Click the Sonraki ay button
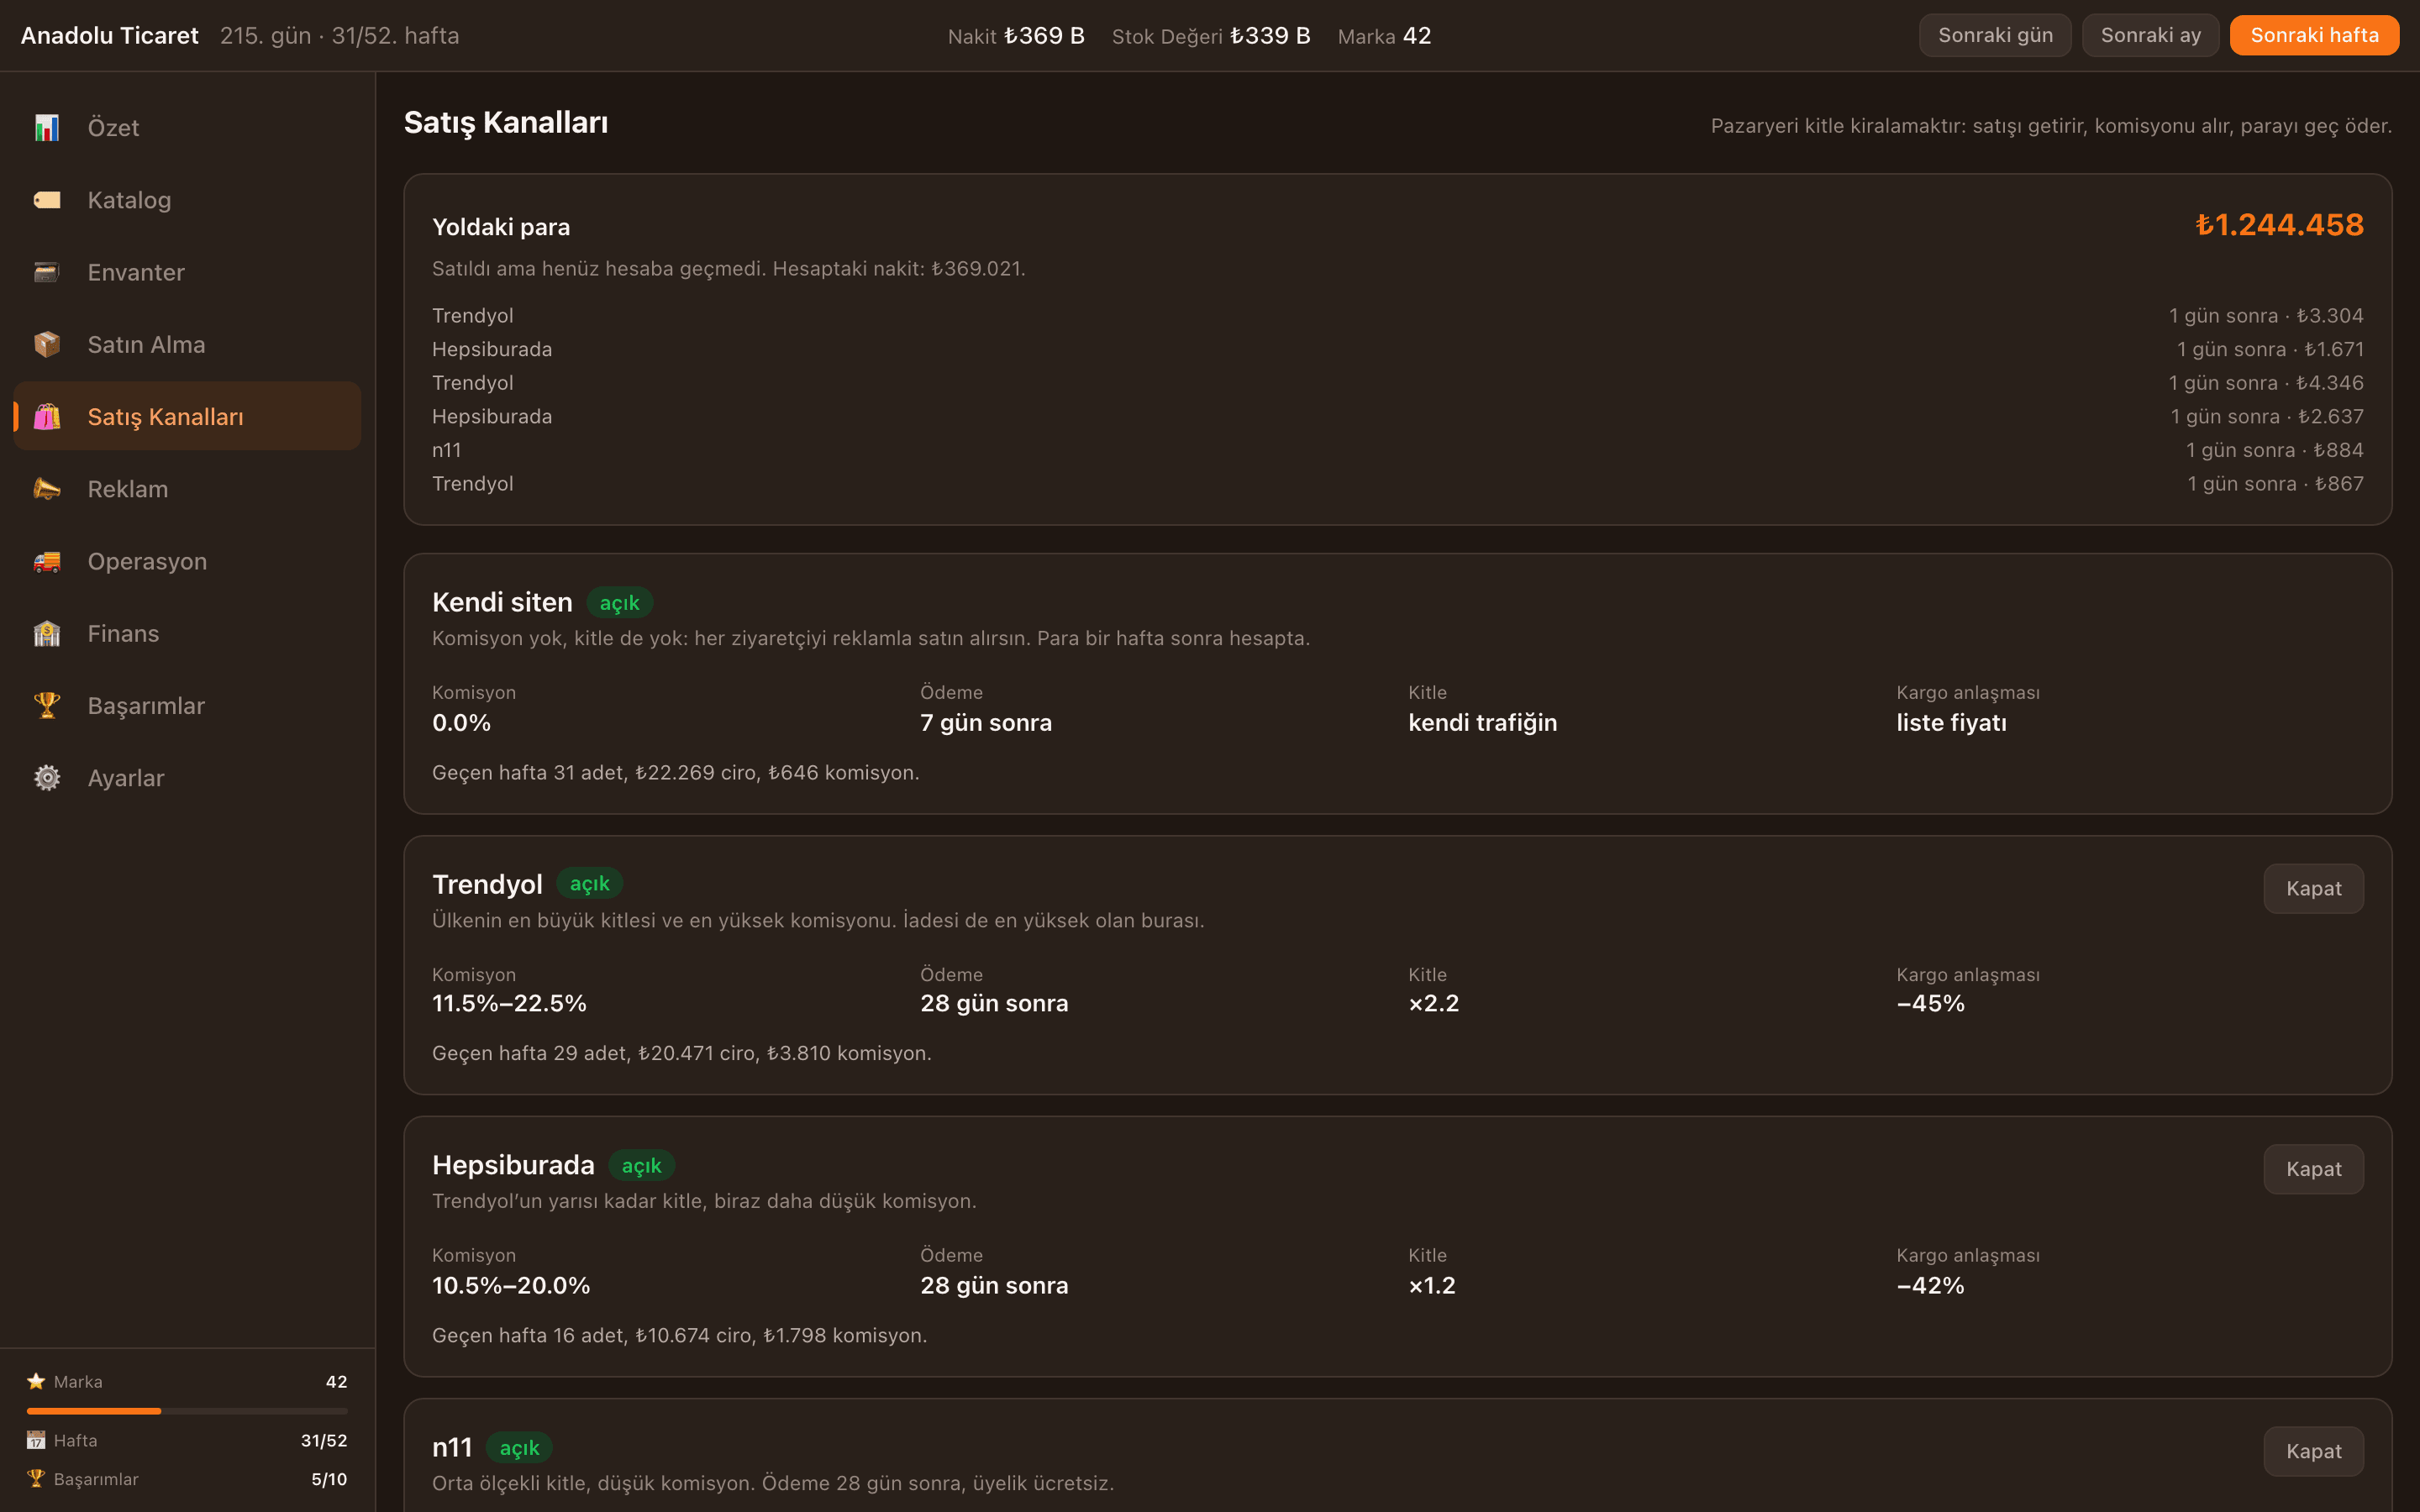The image size is (2420, 1512). (2150, 35)
